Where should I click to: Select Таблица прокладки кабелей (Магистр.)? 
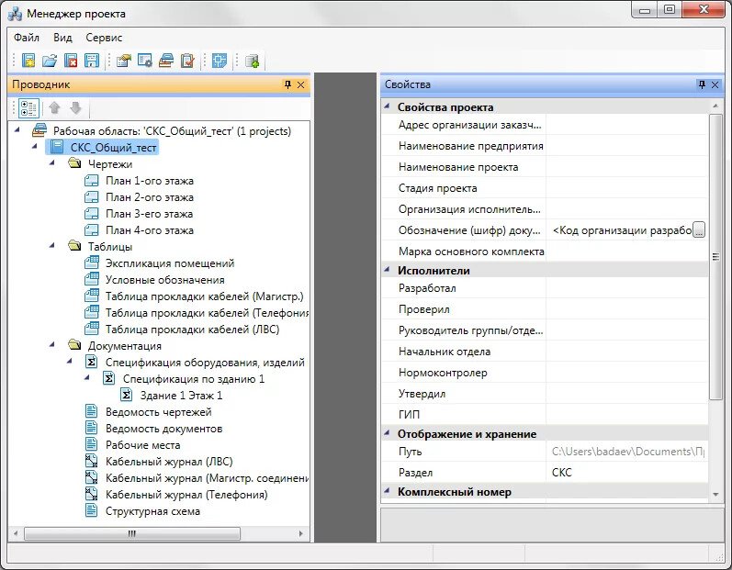coord(204,296)
